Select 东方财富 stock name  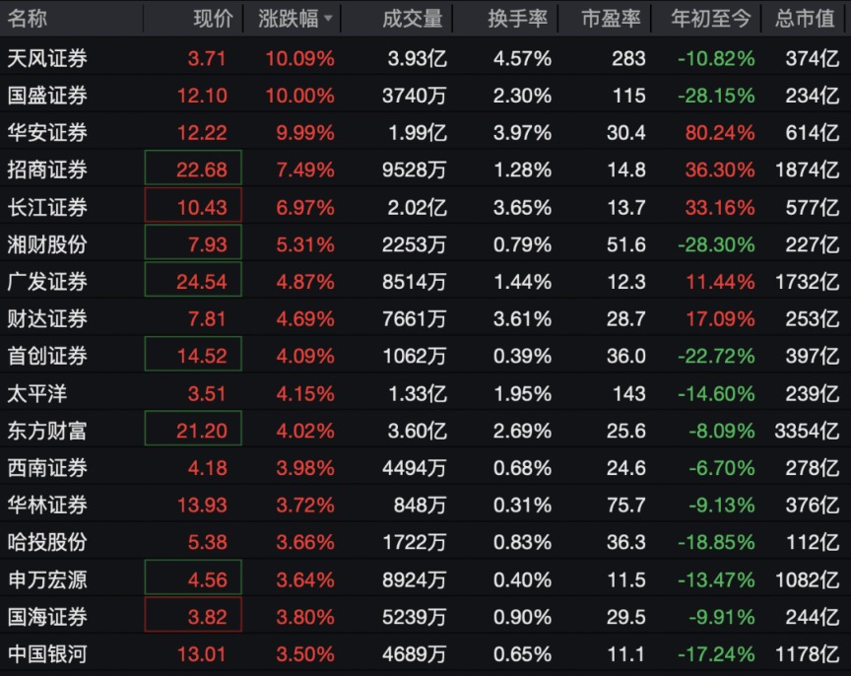tap(47, 431)
